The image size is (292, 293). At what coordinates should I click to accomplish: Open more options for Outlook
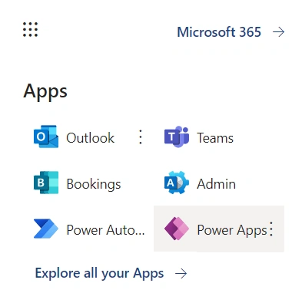click(140, 137)
